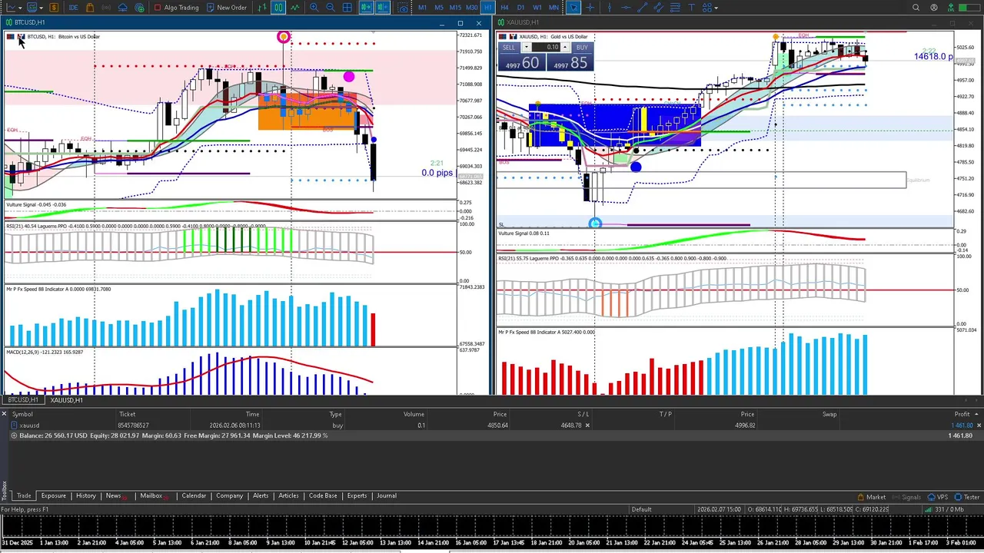Decrease volume with down arrow stepper
This screenshot has height=553, width=984.
[x=527, y=48]
